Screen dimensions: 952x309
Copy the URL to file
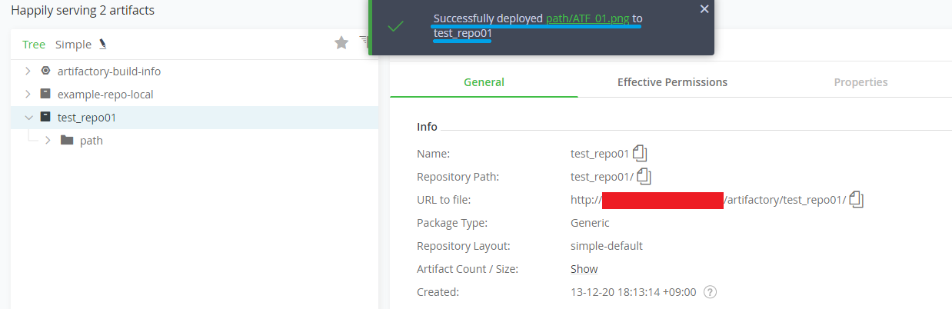pos(857,200)
